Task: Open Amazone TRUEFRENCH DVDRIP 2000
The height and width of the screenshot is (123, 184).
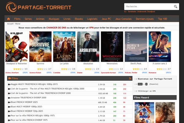Action: click(x=29, y=98)
